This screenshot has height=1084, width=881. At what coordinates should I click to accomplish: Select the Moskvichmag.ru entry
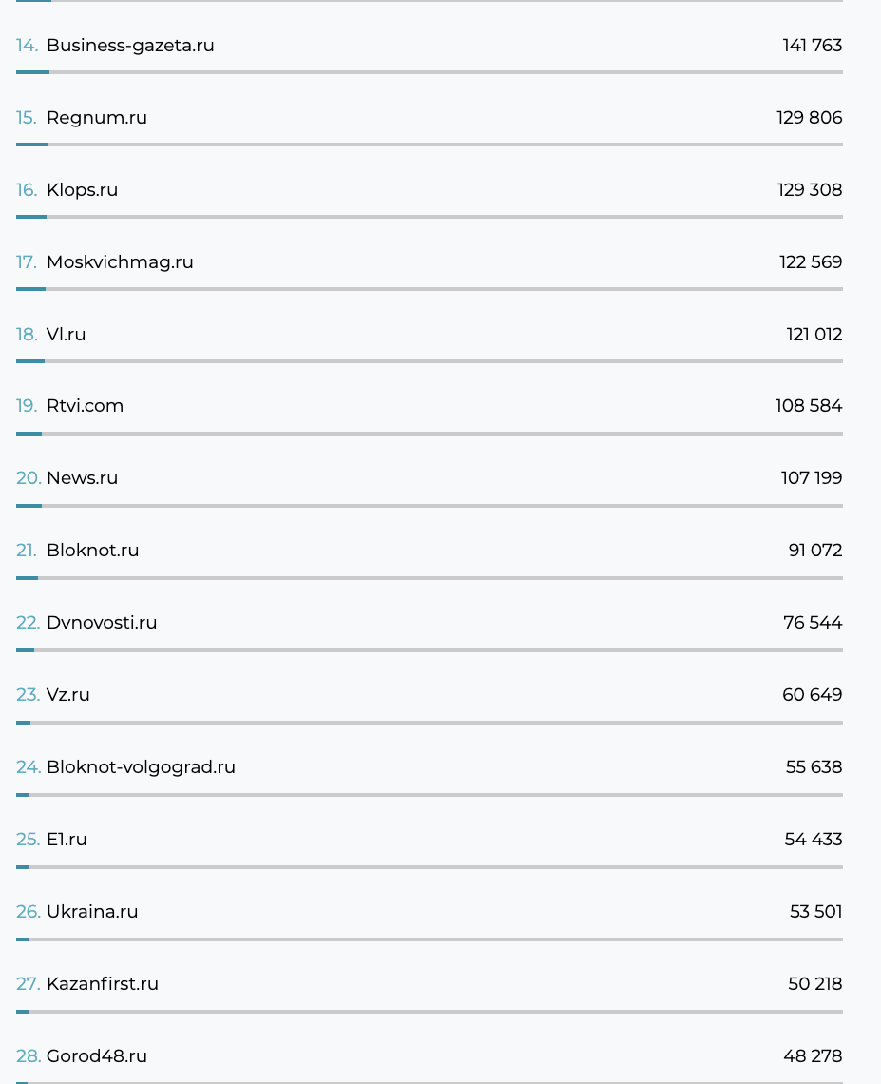(x=120, y=262)
